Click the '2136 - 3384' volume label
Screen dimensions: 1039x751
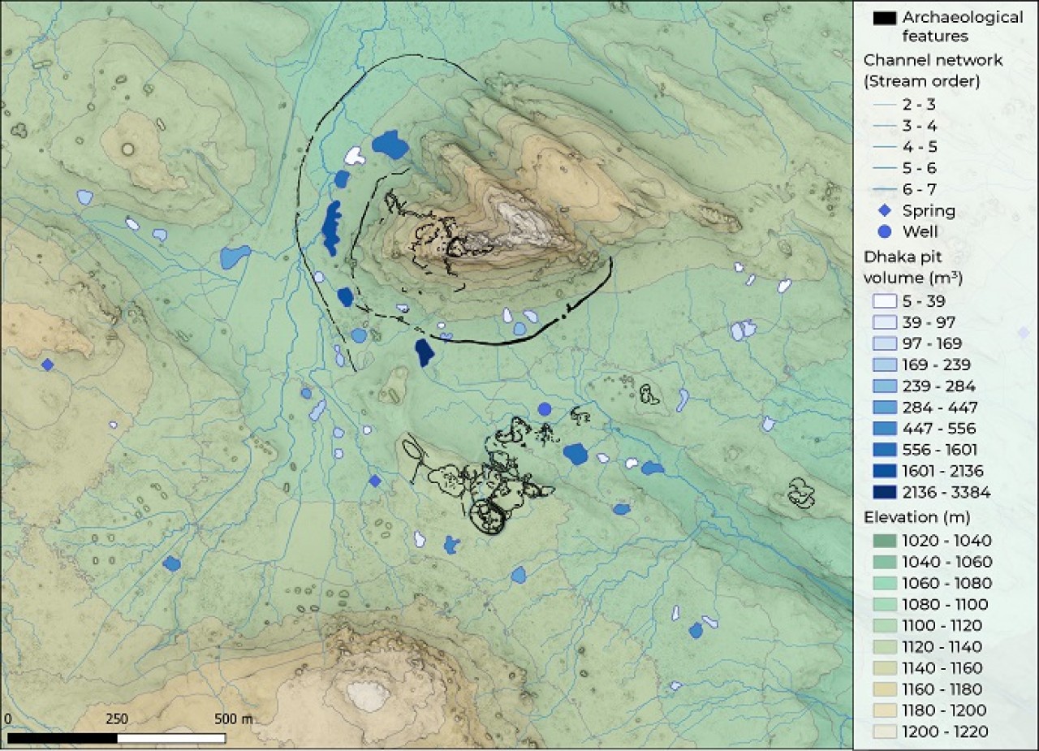tap(946, 491)
